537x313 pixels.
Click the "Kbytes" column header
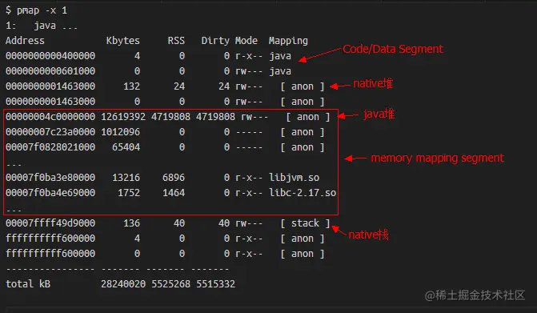coord(123,41)
